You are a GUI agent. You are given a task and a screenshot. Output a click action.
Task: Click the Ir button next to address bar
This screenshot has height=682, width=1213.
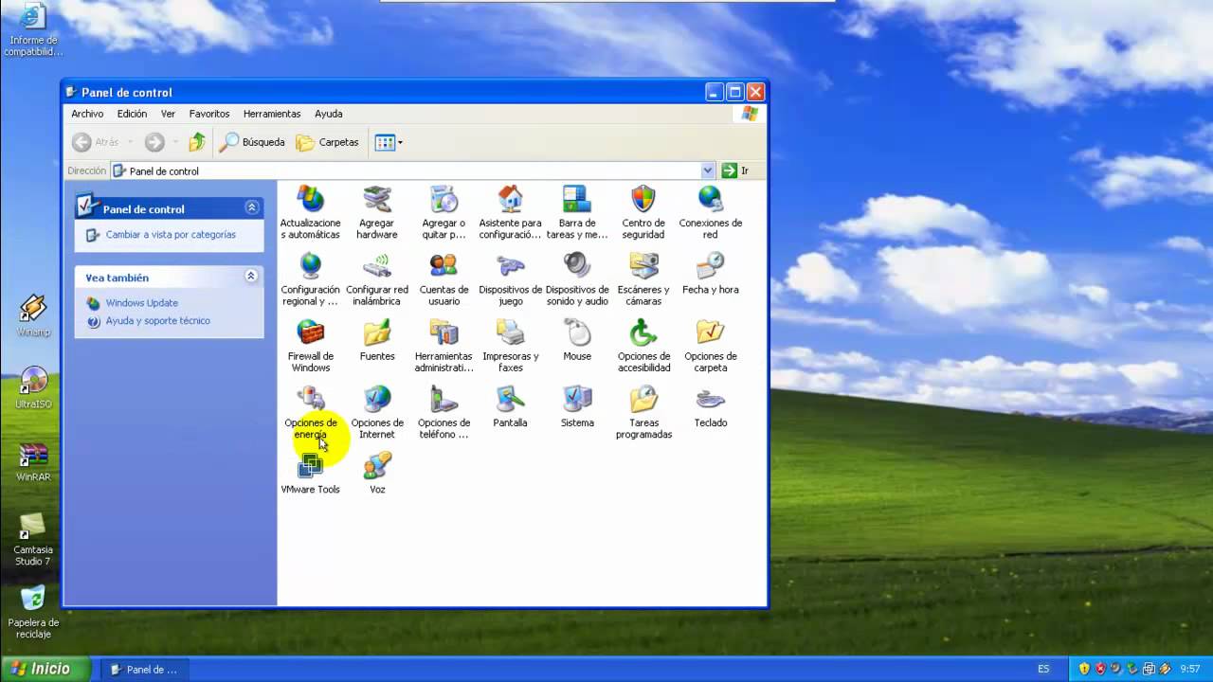pos(732,170)
